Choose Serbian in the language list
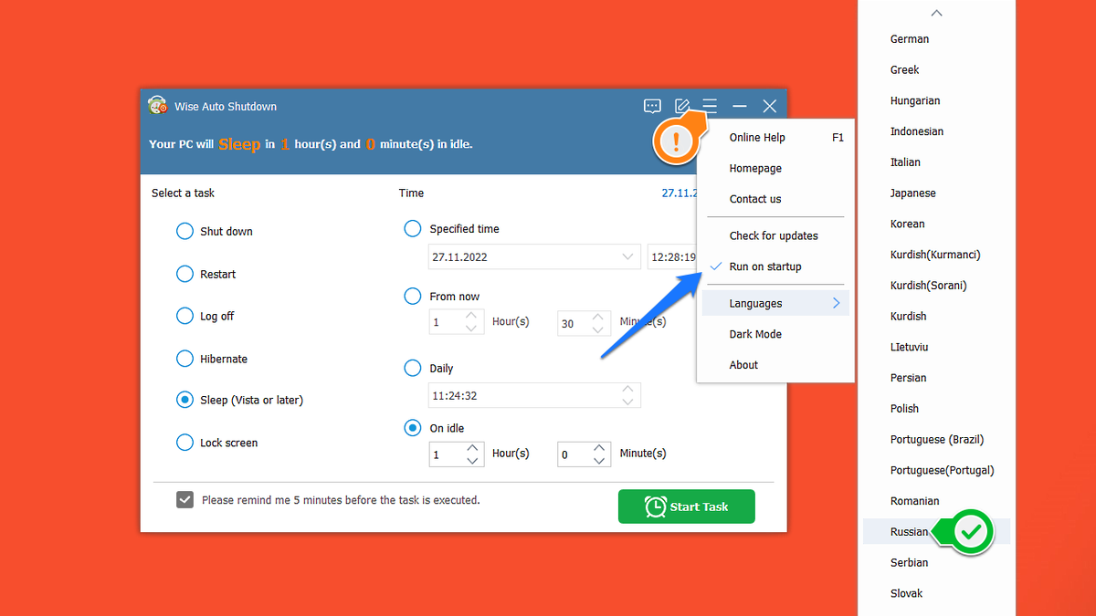This screenshot has width=1096, height=616. pos(937,562)
